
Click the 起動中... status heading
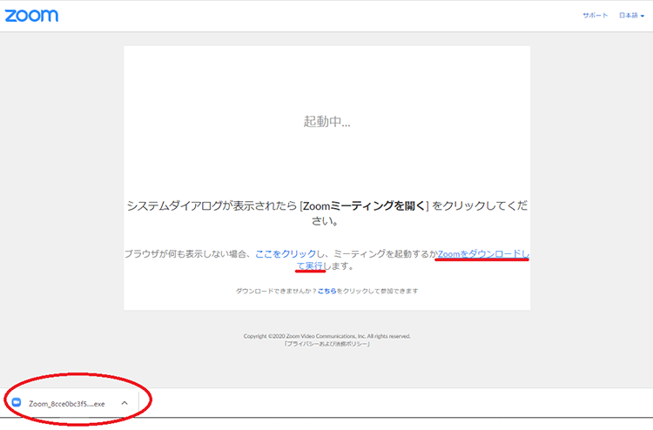pyautogui.click(x=326, y=122)
